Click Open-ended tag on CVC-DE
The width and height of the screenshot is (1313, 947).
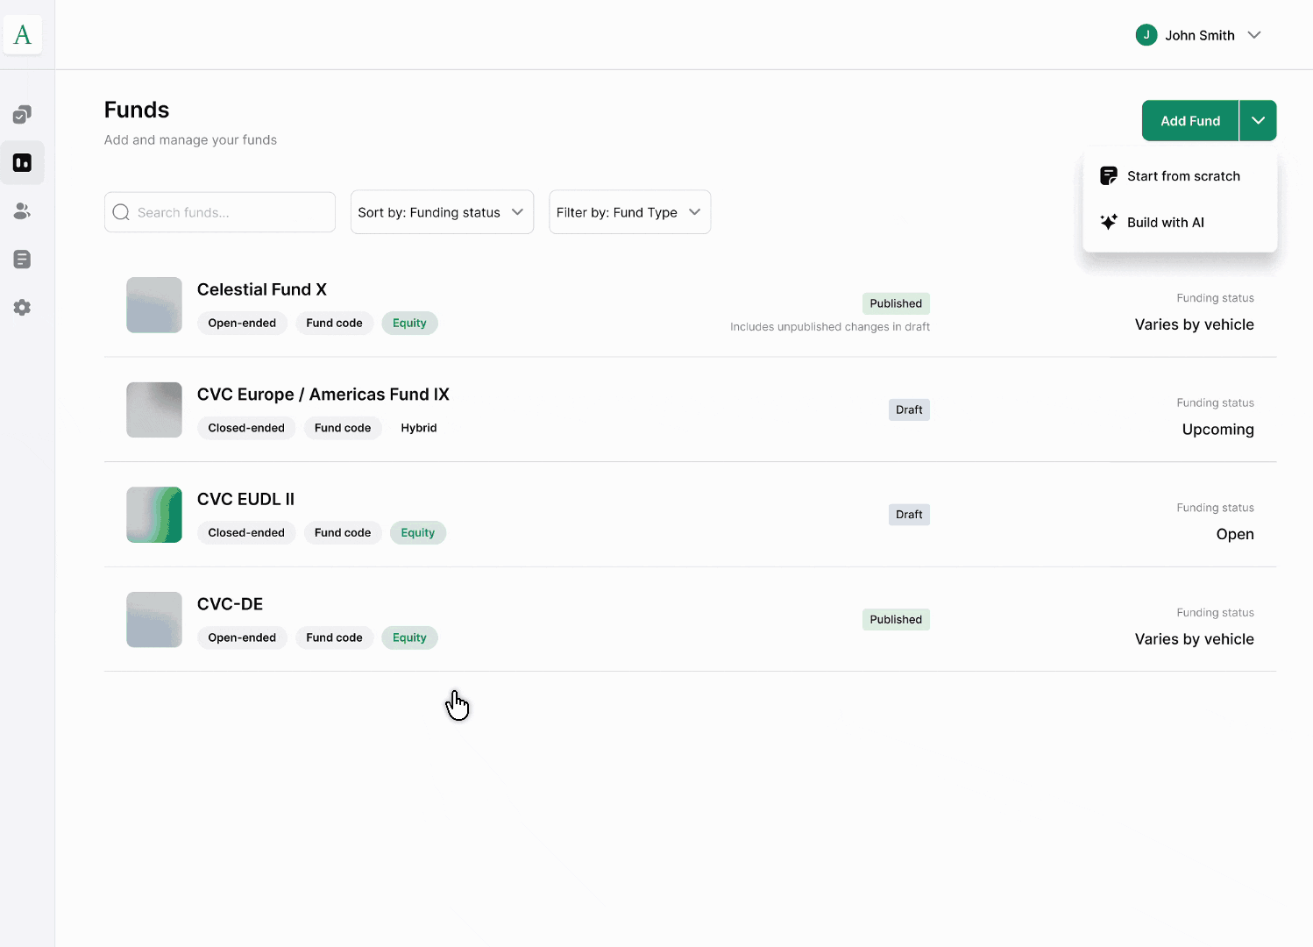(x=242, y=637)
